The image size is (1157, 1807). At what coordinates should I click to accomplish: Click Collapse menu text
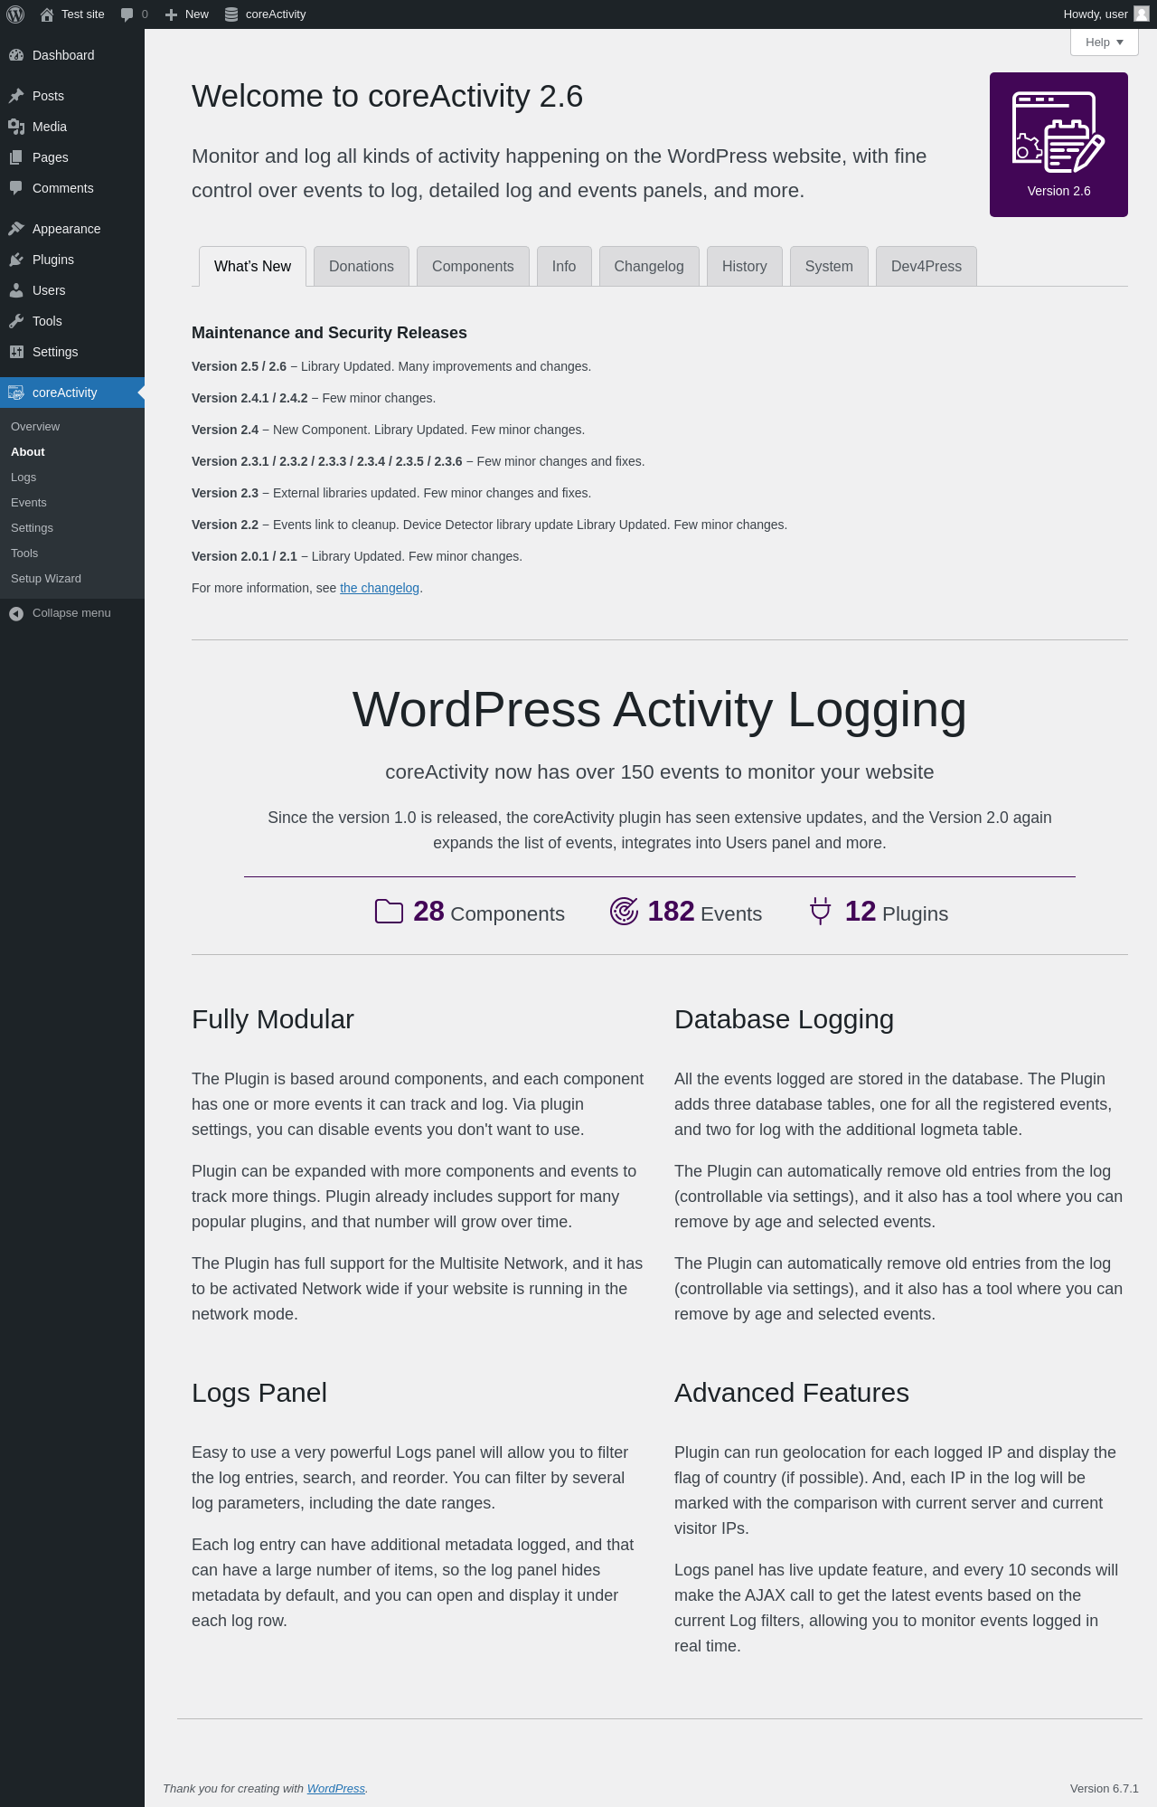71,613
